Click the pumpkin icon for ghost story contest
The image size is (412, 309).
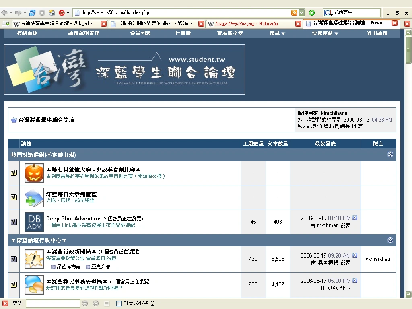[x=34, y=173]
